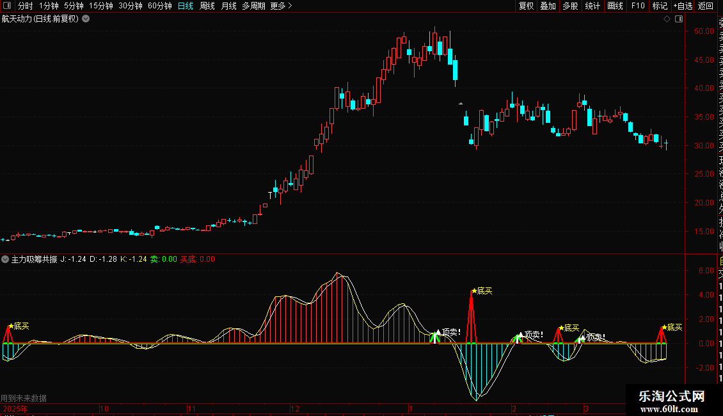
Task: Click the J: -1.24 indicator value
Action: coord(74,259)
